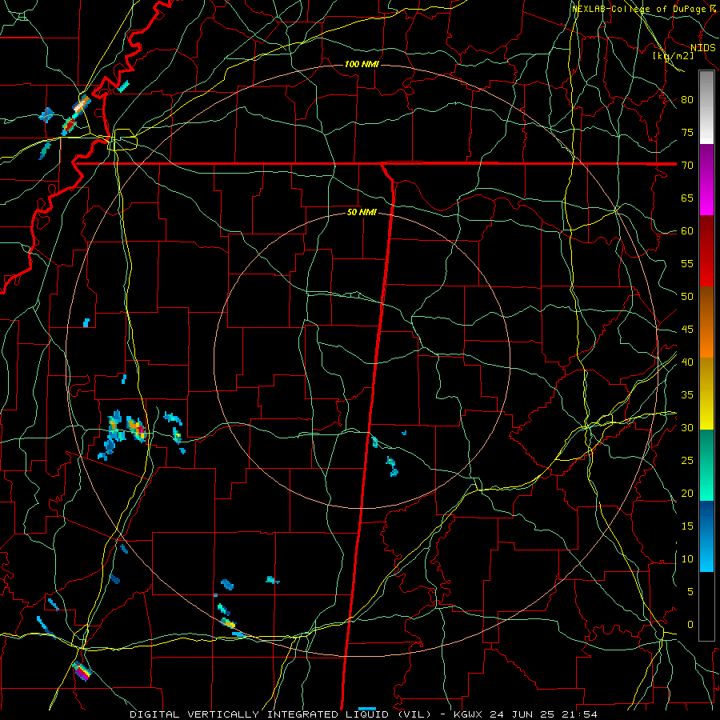The height and width of the screenshot is (720, 720).
Task: Click the 60 value on color scale
Action: click(x=687, y=231)
